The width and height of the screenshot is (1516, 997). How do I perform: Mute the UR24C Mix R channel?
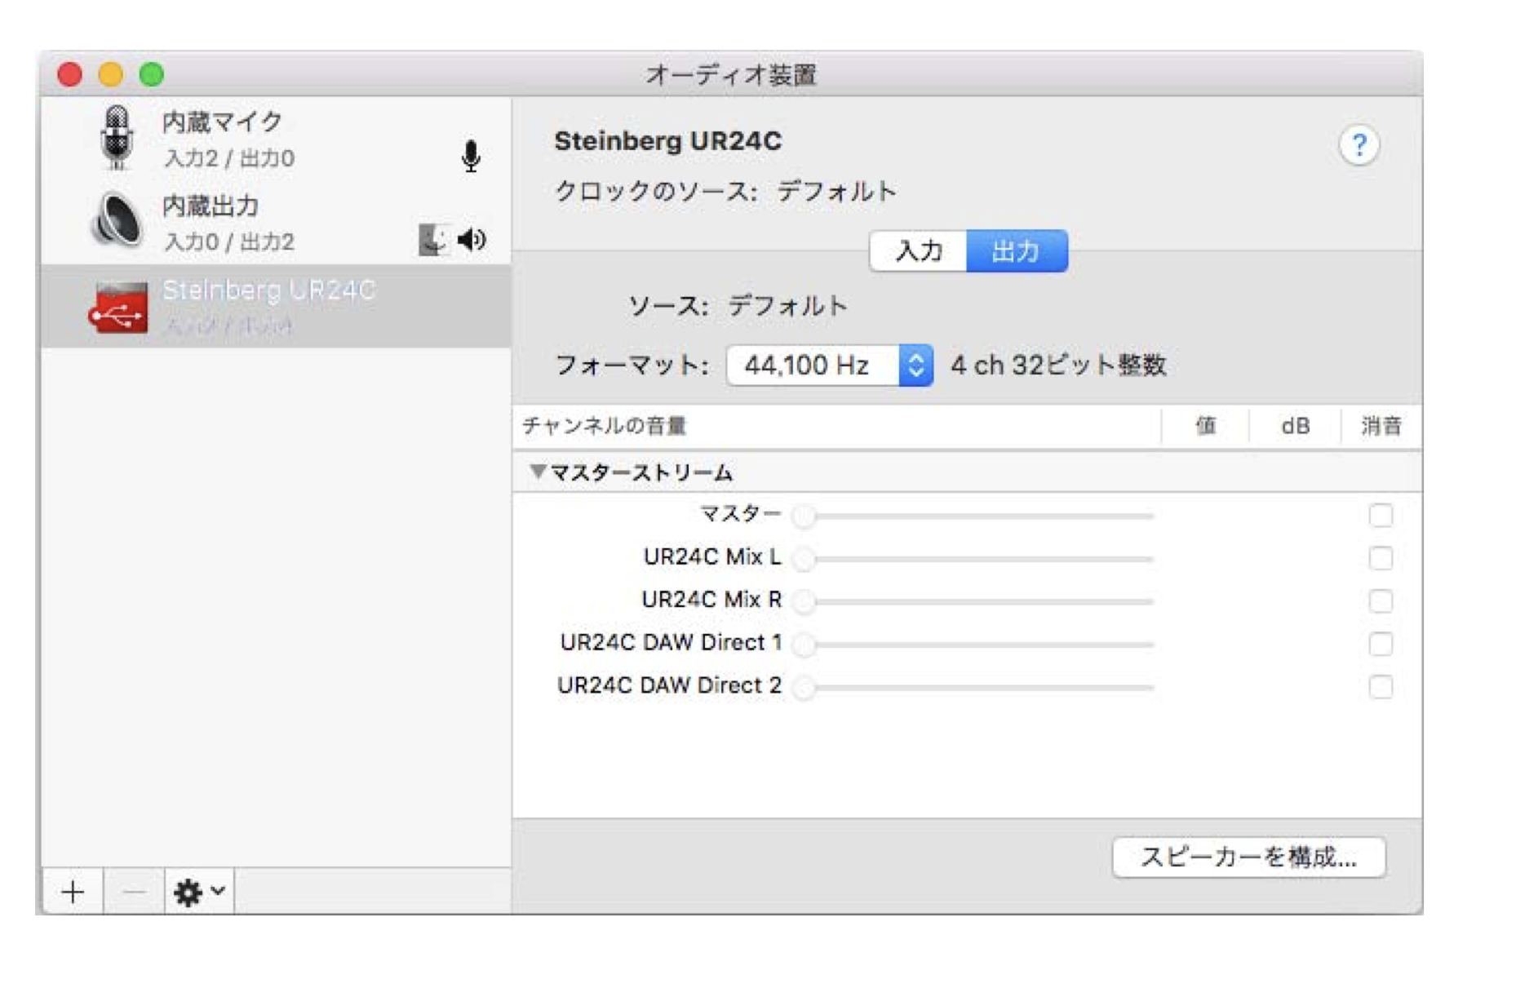1381,601
